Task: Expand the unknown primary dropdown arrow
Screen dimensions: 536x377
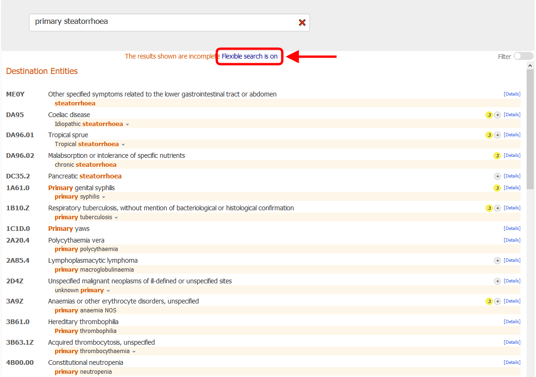Action: pos(108,290)
